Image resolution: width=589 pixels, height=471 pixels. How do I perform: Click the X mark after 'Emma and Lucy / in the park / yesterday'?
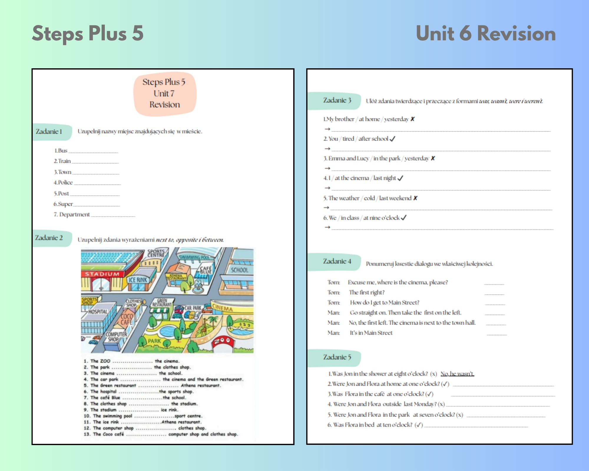click(433, 158)
